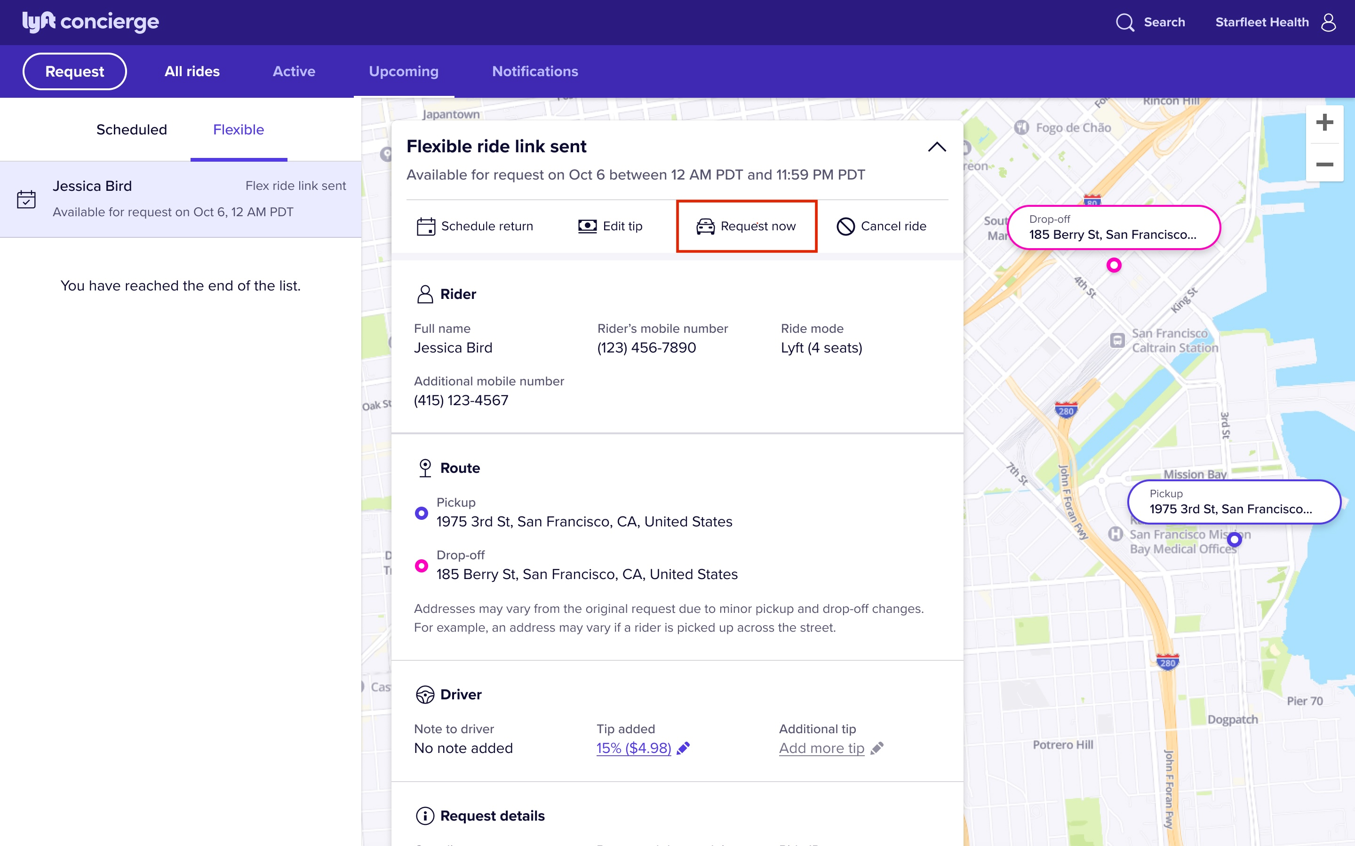
Task: Switch to the All rides tab
Action: pos(192,71)
